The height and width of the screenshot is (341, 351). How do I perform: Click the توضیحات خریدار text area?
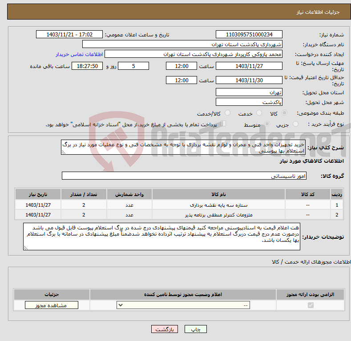[161, 237]
